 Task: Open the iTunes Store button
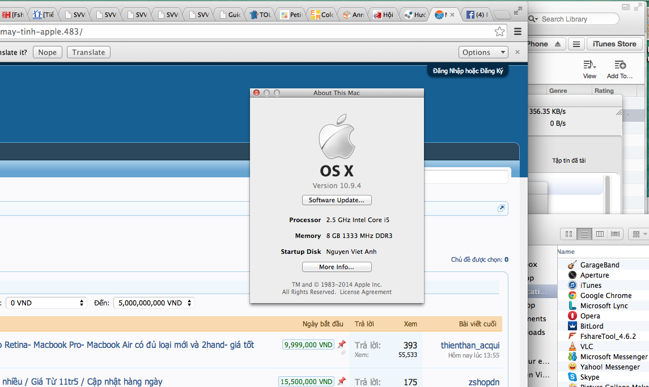coord(614,44)
